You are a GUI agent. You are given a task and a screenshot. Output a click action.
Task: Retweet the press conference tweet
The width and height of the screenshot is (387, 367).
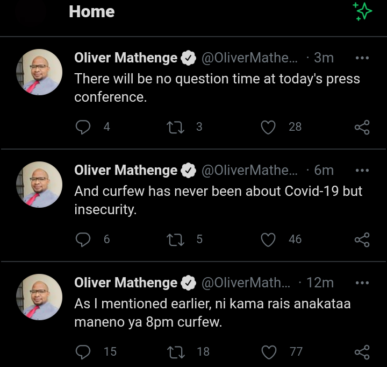[x=175, y=127]
